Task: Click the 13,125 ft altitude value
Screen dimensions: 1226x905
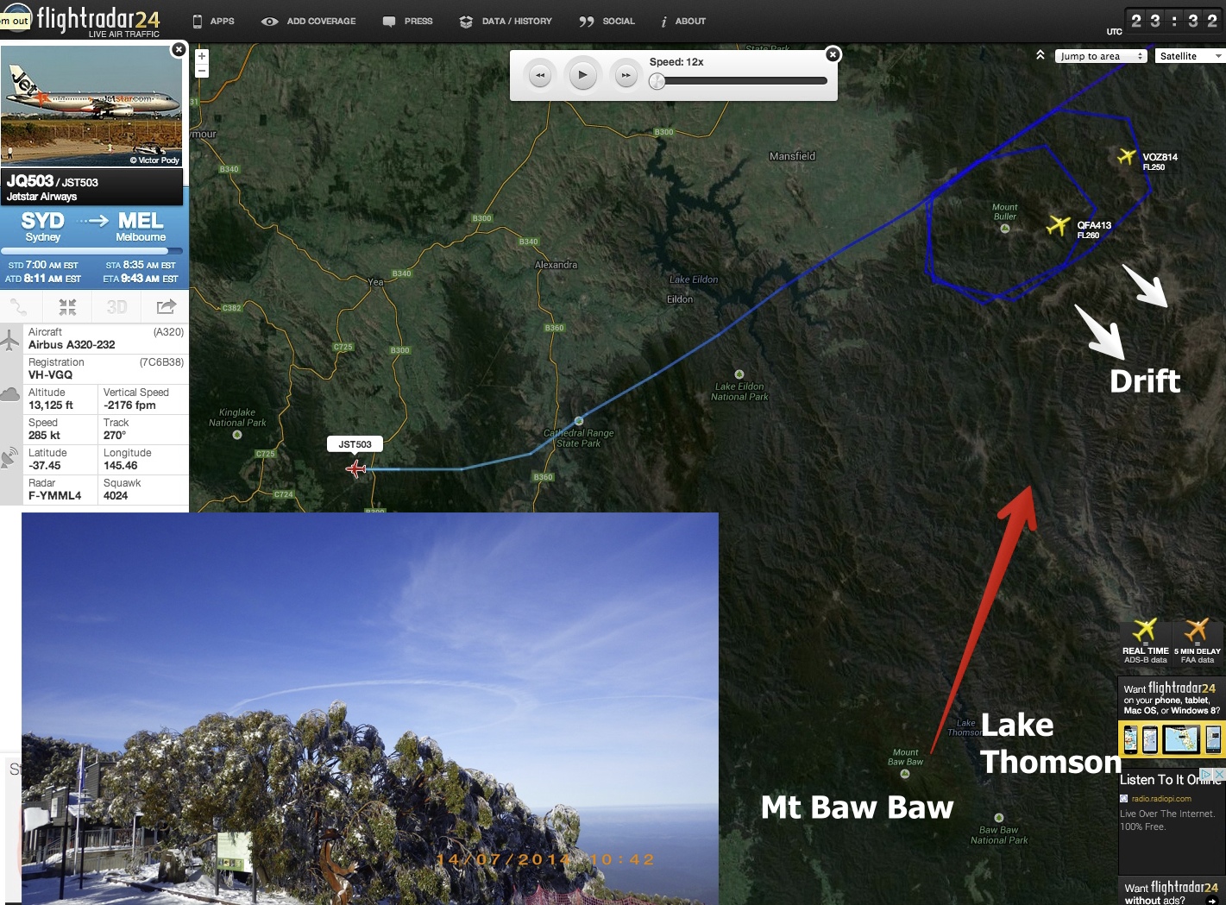Action: [x=51, y=405]
